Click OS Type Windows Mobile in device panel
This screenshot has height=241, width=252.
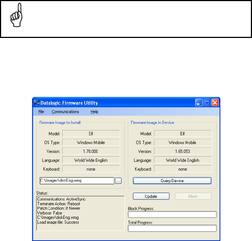183,143
